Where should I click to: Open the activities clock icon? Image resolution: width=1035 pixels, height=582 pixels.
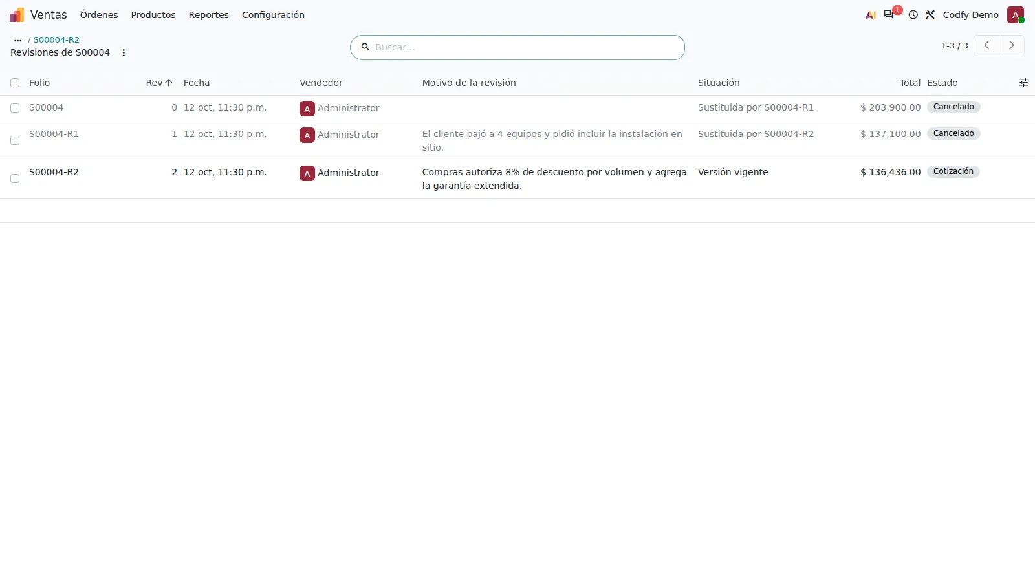pyautogui.click(x=913, y=15)
